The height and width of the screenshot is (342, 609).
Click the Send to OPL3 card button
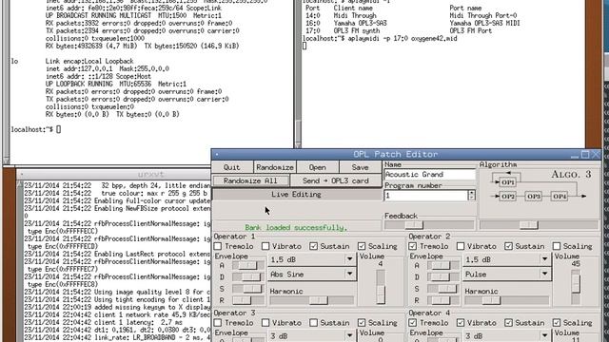click(336, 180)
